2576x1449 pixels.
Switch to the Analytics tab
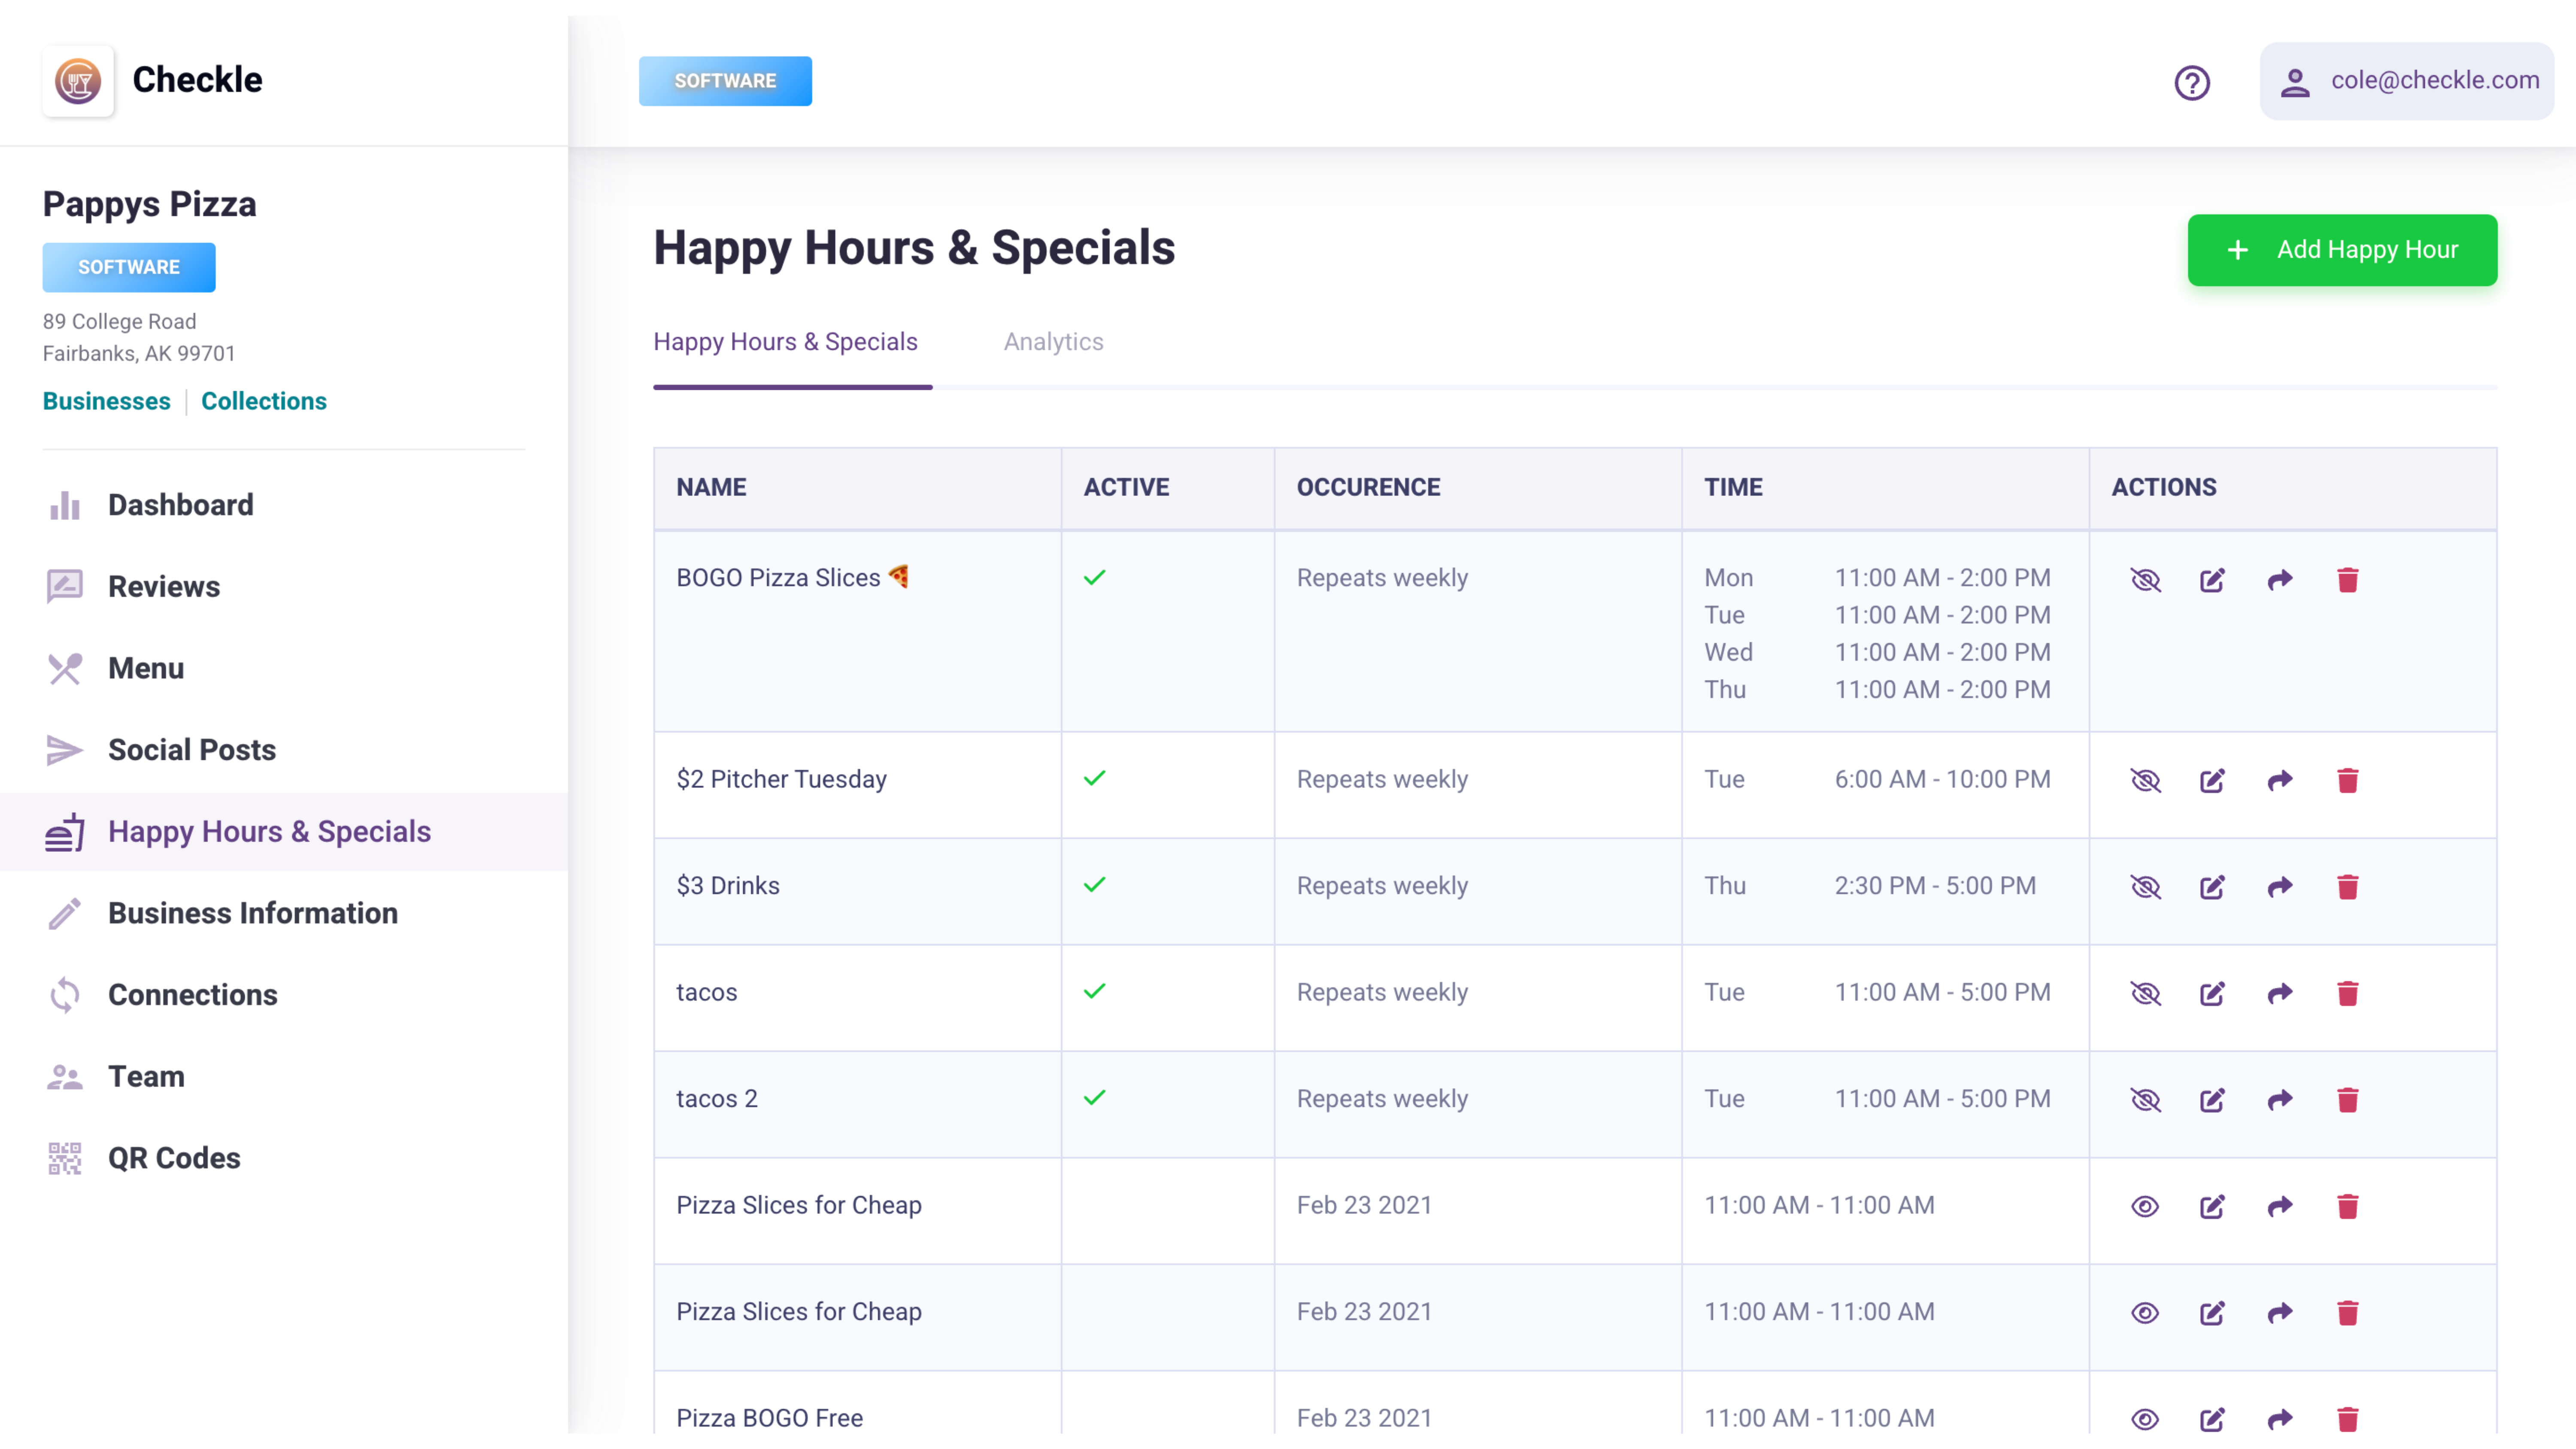(1053, 342)
